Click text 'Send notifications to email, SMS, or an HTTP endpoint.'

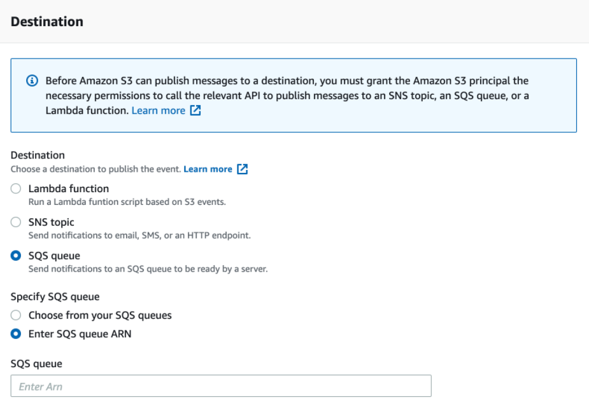point(139,235)
